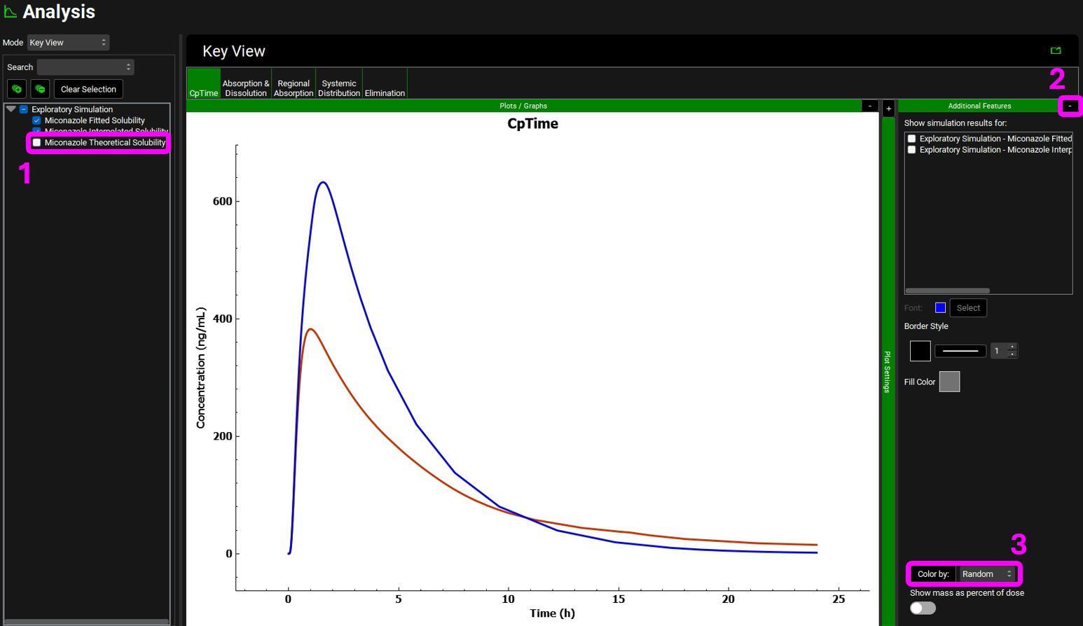Click the remove-all simulations icon
This screenshot has height=626, width=1083.
pyautogui.click(x=40, y=89)
